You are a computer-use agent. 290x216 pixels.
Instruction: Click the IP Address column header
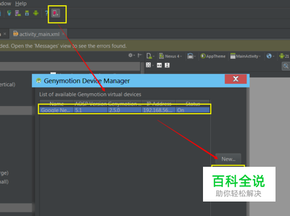[159, 104]
